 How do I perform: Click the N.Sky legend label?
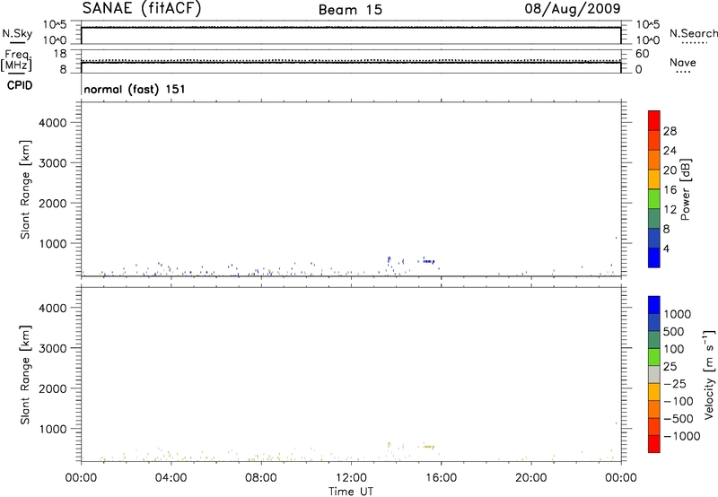point(17,33)
